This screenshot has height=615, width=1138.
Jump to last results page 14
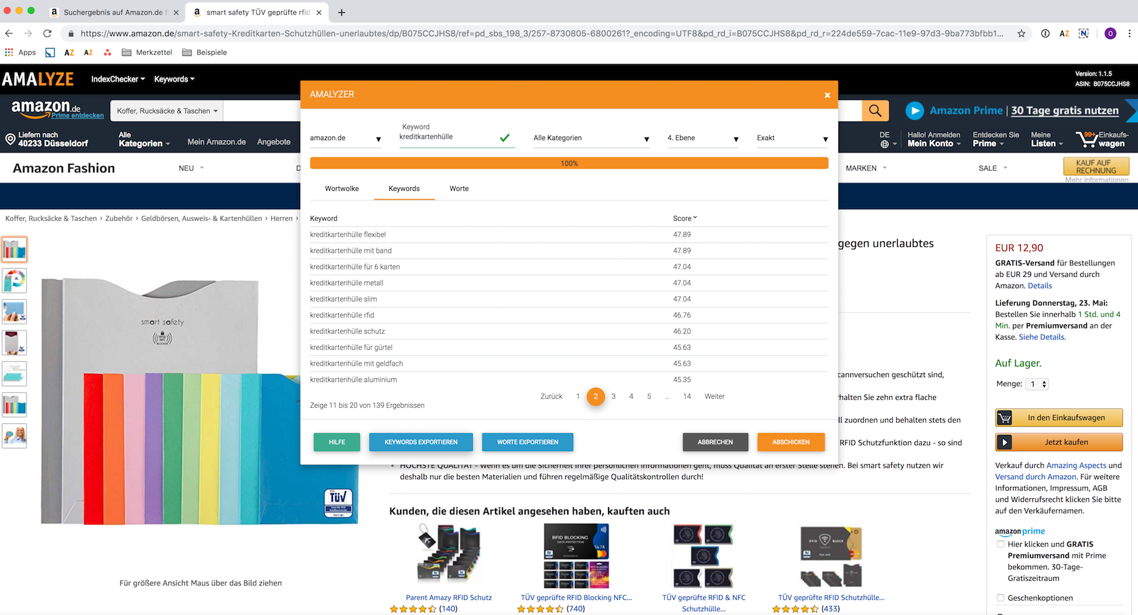(687, 396)
